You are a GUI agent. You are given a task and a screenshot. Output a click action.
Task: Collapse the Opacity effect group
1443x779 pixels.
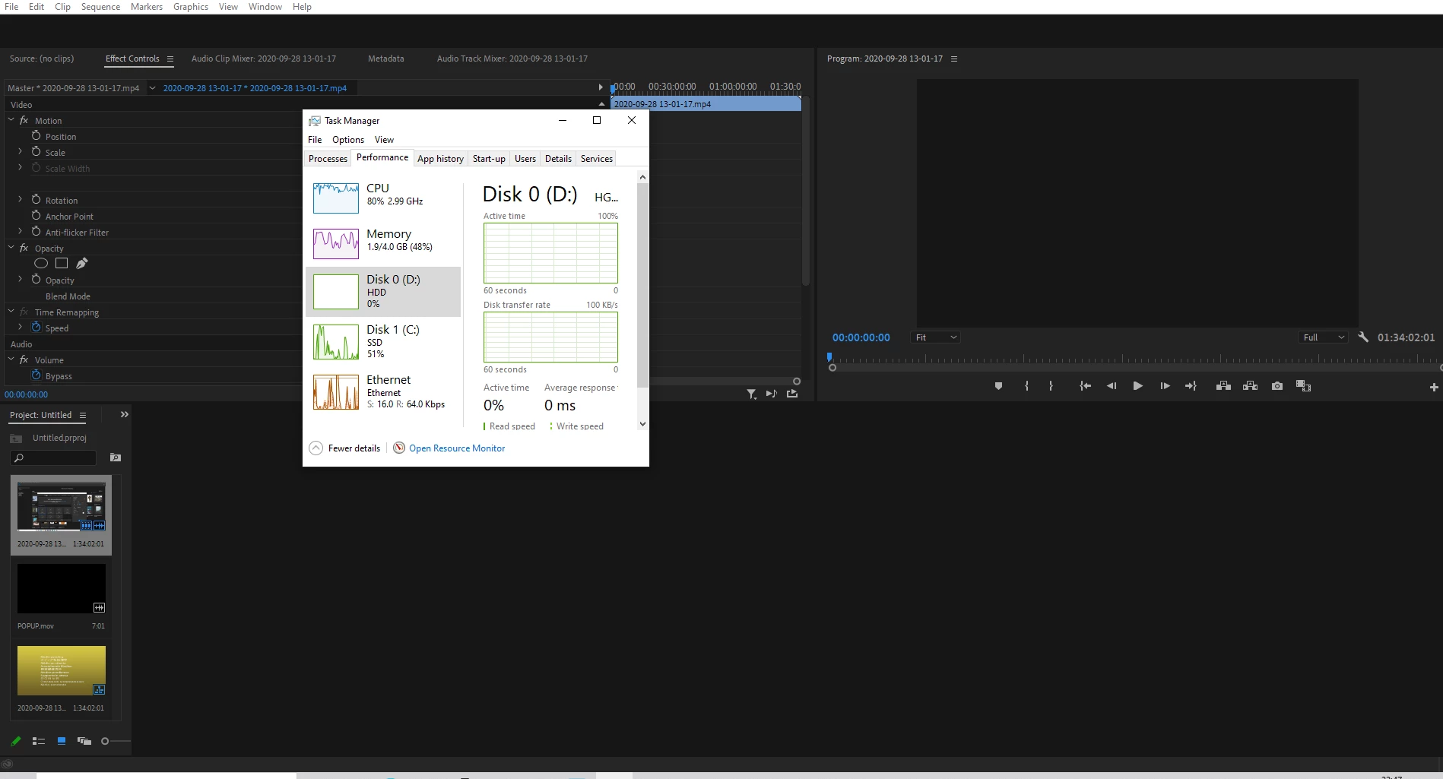(11, 248)
